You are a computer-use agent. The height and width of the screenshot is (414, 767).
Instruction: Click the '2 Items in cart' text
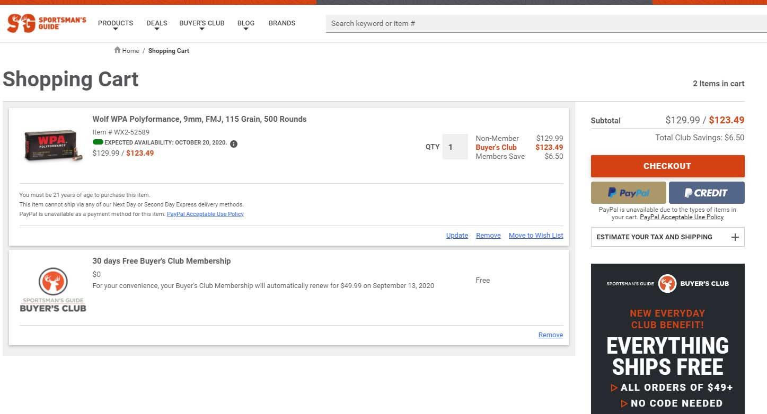tap(718, 84)
